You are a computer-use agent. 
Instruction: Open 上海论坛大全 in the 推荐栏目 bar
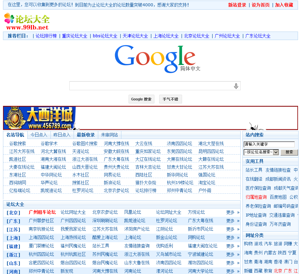[x=166, y=36]
